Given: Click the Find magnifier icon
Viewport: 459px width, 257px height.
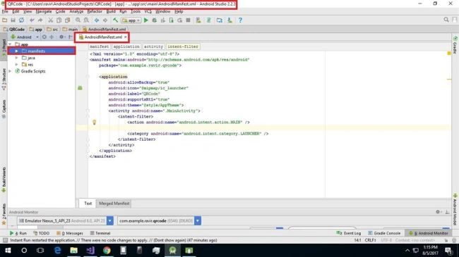Looking at the screenshot, I should coord(78,20).
